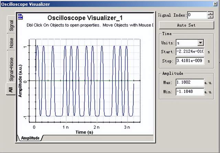220x153 pixels.
Task: Click the Time (s) axis label
Action: click(x=84, y=132)
